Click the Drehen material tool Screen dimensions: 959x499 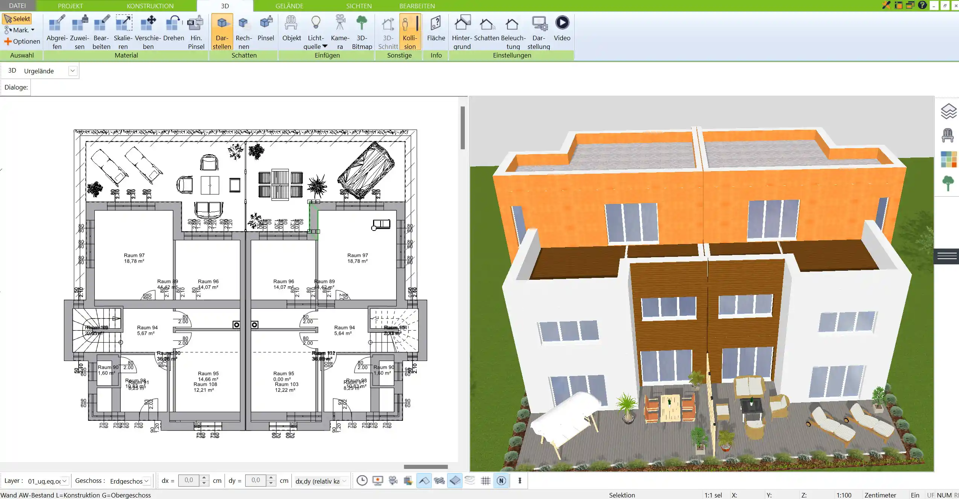173,28
